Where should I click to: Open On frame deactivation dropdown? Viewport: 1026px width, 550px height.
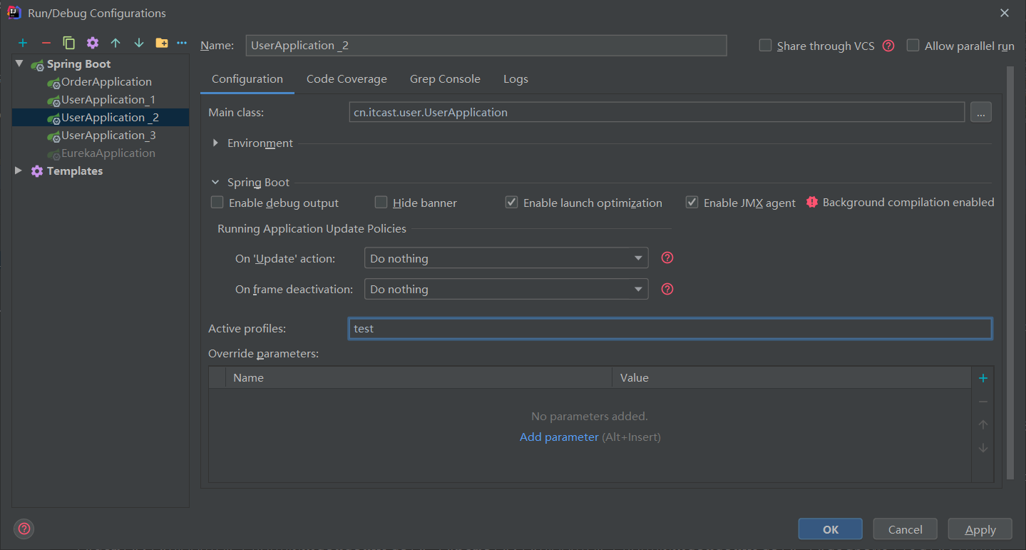pos(506,289)
